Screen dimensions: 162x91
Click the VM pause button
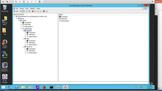(3, 2)
